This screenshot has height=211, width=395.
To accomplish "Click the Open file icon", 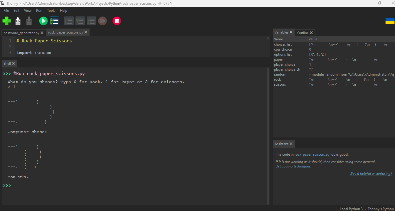I will 18,21.
